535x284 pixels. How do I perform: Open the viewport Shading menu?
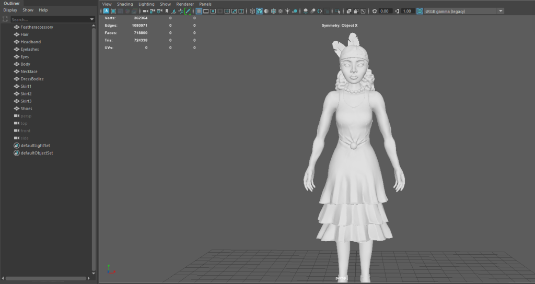click(x=125, y=4)
